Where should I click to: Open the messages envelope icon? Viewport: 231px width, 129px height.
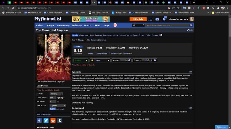[x=157, y=19]
